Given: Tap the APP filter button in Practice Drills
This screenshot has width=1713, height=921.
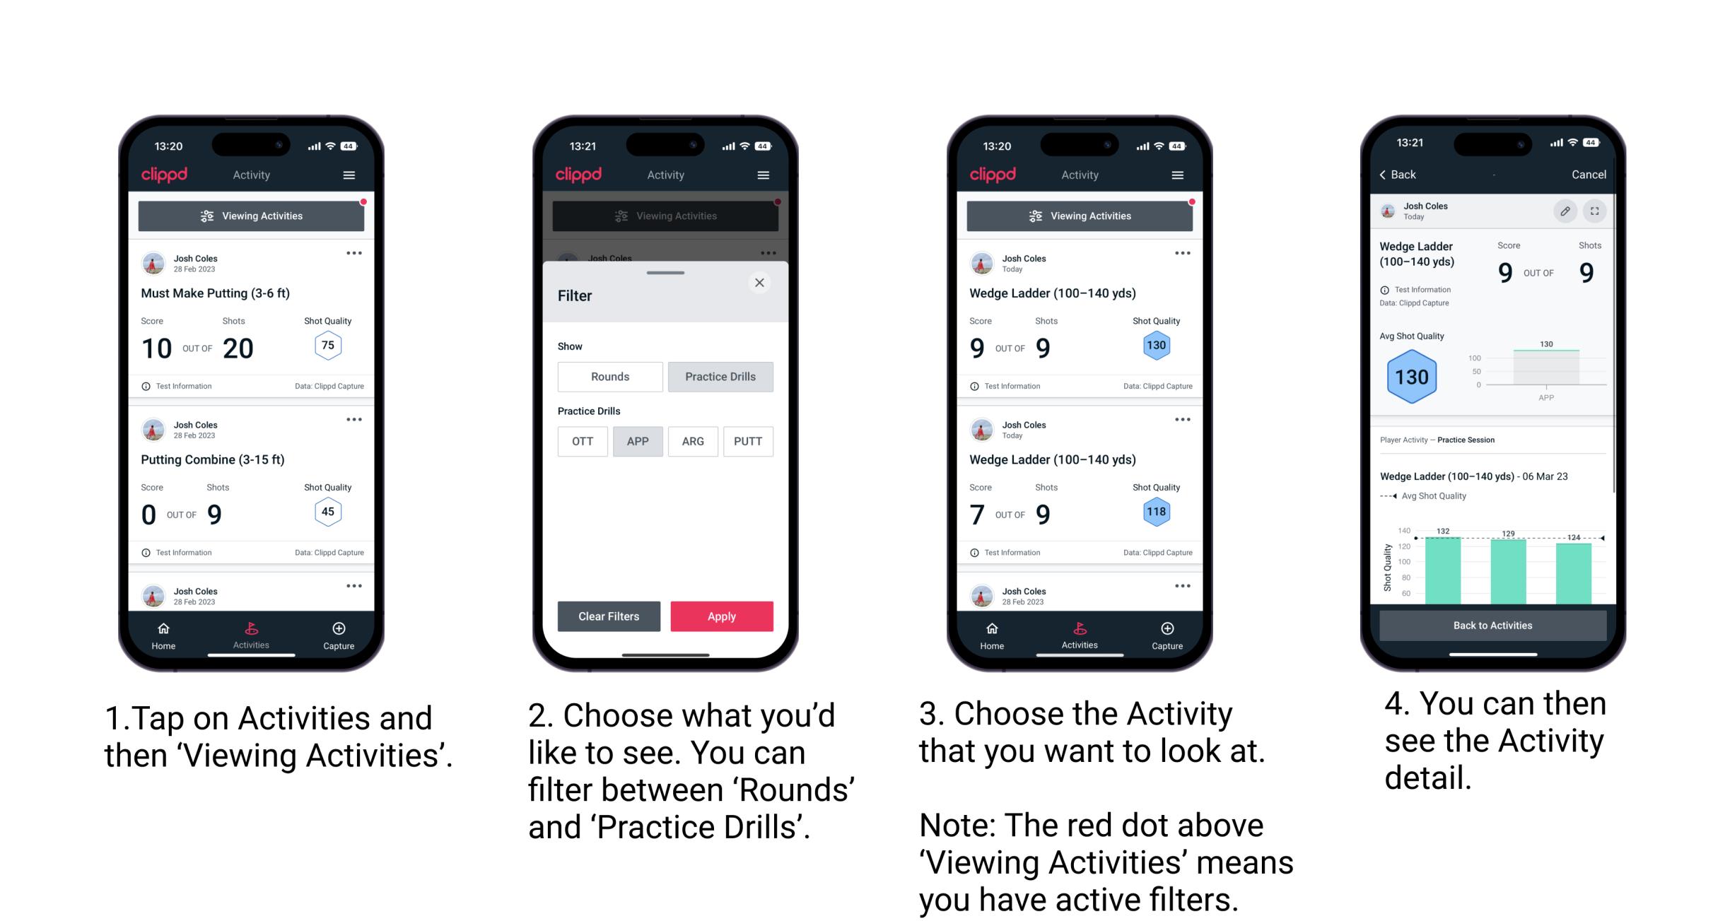Looking at the screenshot, I should [638, 441].
